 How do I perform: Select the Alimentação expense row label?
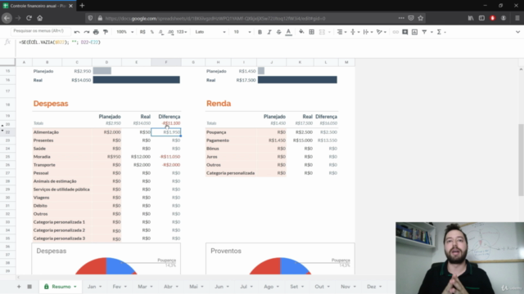(x=46, y=132)
